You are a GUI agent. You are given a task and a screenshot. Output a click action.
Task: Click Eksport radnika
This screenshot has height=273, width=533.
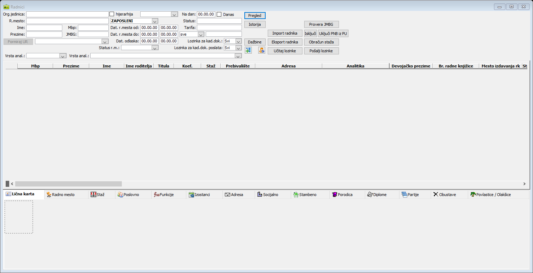click(285, 42)
